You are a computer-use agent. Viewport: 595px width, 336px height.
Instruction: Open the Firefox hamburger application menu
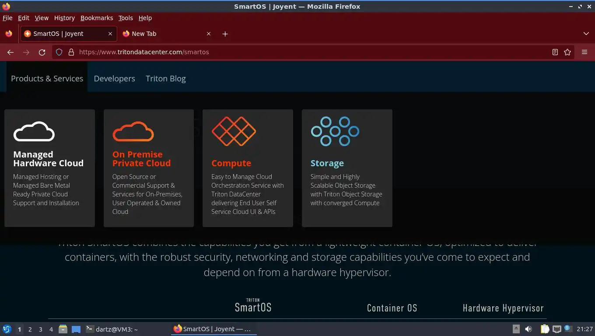584,52
